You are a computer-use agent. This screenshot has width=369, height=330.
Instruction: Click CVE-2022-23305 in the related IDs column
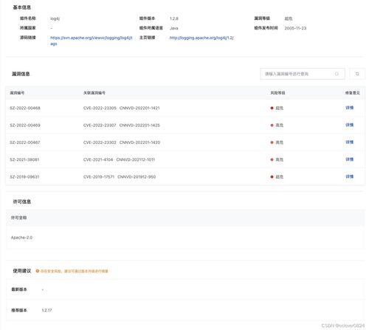click(x=100, y=108)
